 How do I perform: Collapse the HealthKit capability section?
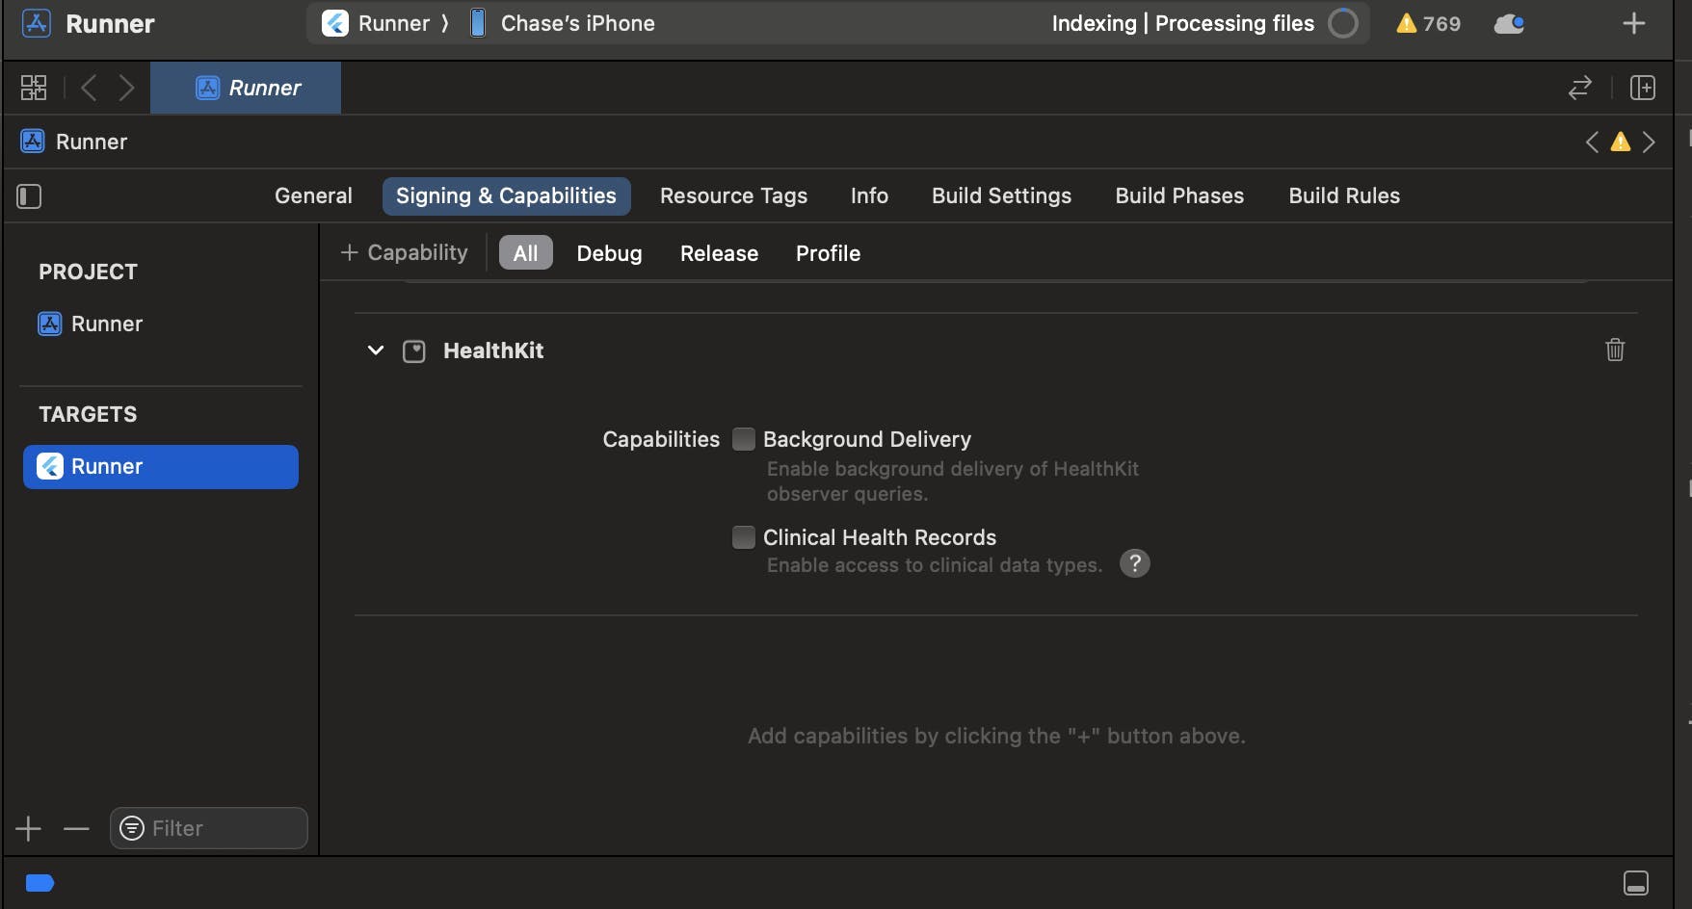[376, 351]
